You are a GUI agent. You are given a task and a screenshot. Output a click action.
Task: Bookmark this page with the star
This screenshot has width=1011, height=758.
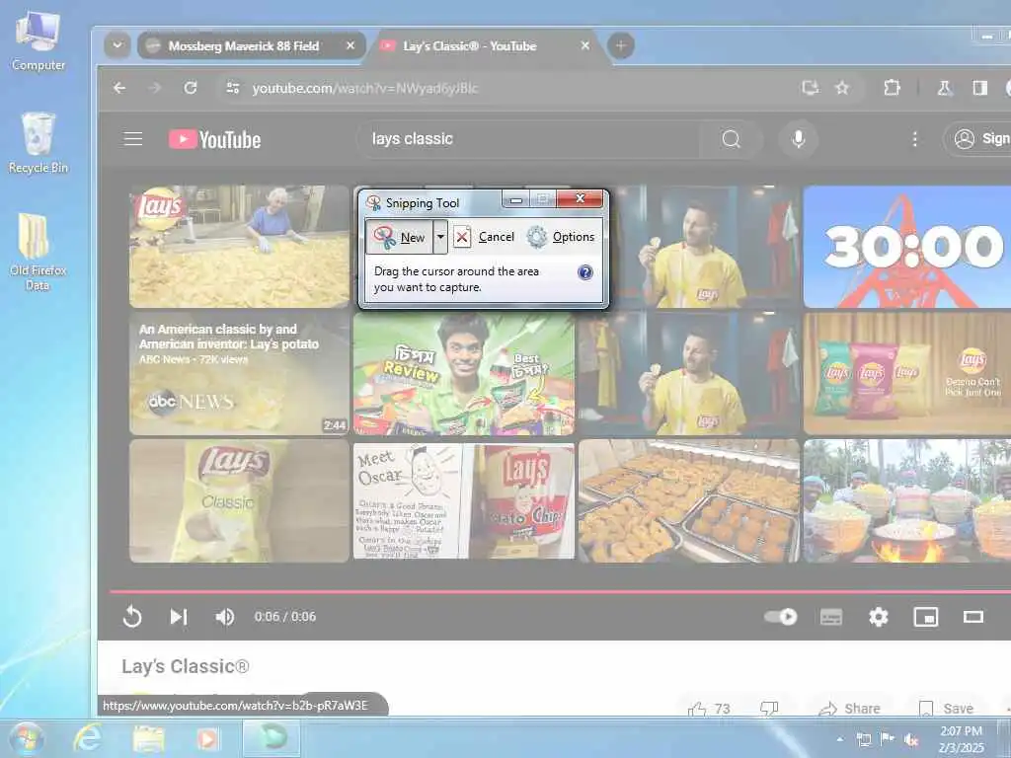(842, 88)
